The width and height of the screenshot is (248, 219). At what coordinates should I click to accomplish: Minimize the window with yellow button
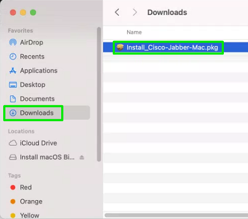click(23, 12)
